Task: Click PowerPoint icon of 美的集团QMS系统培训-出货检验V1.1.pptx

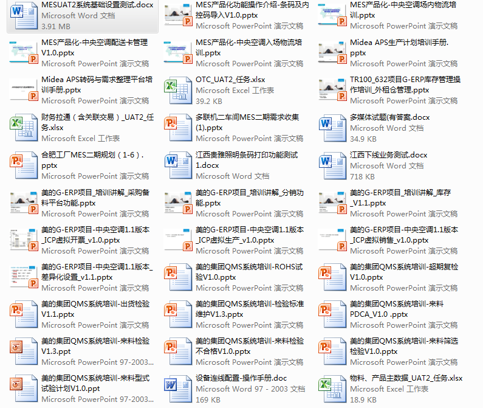Action: (24, 314)
